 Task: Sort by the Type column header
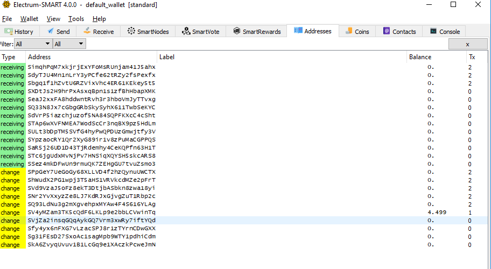(13, 57)
